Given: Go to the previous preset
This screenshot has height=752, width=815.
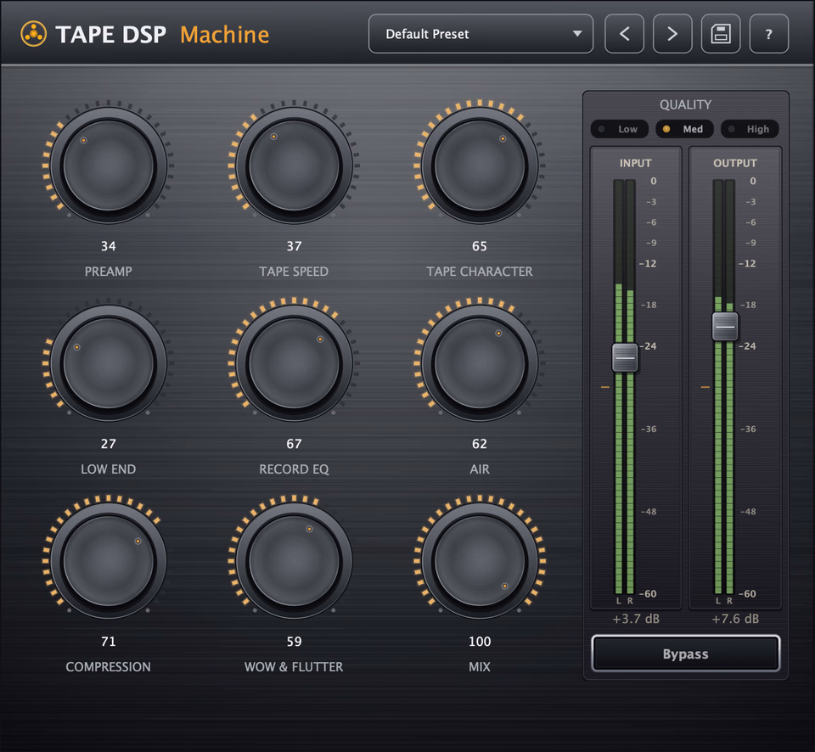Looking at the screenshot, I should coord(624,34).
